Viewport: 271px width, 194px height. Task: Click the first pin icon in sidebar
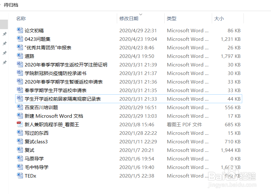[x=5, y=34]
